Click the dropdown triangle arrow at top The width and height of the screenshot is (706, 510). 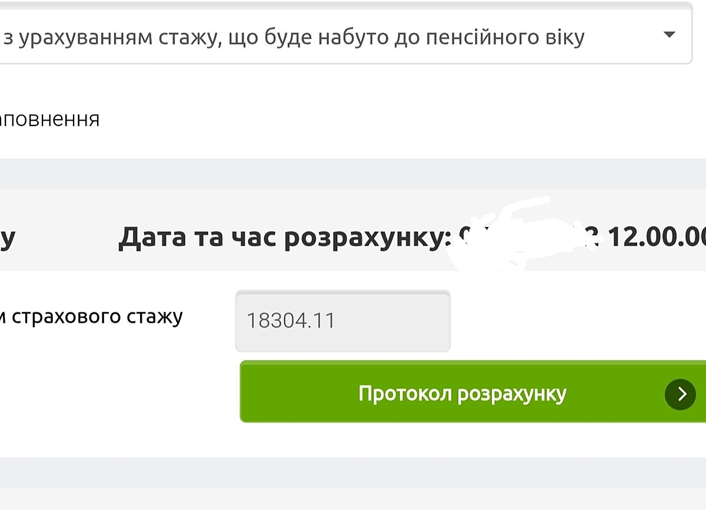[669, 35]
